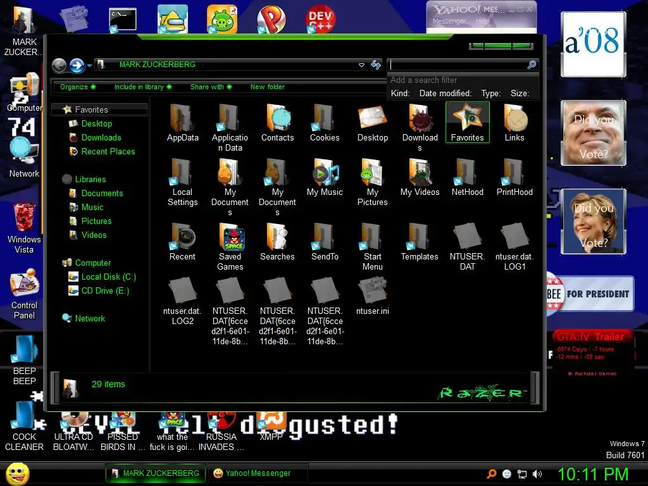Refresh the folder with the address bar button

[x=376, y=65]
